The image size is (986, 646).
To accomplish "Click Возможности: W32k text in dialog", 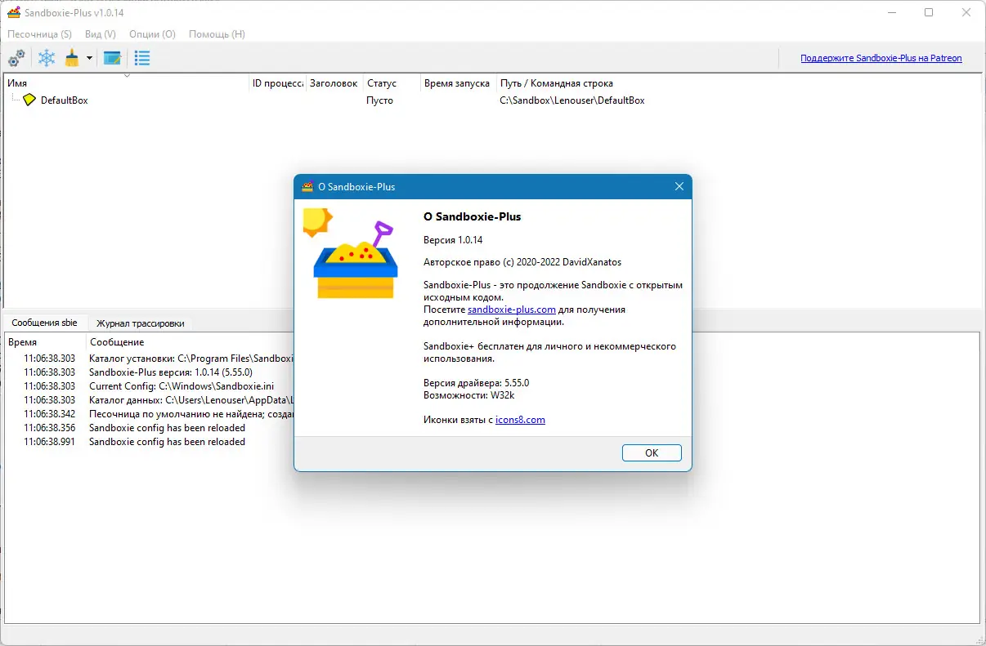I will (468, 394).
